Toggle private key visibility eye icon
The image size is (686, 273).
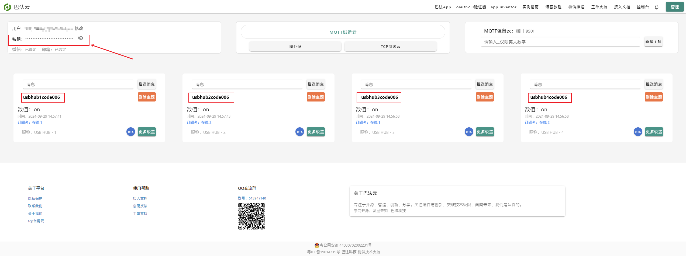point(81,38)
